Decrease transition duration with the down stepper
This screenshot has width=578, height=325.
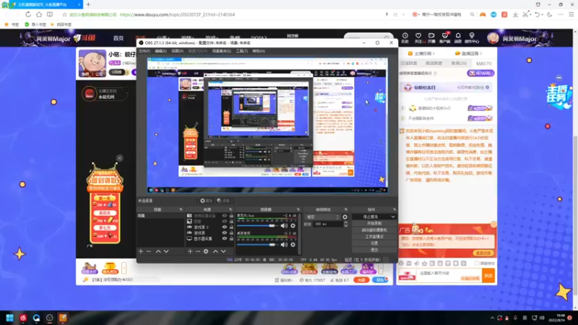(x=346, y=225)
